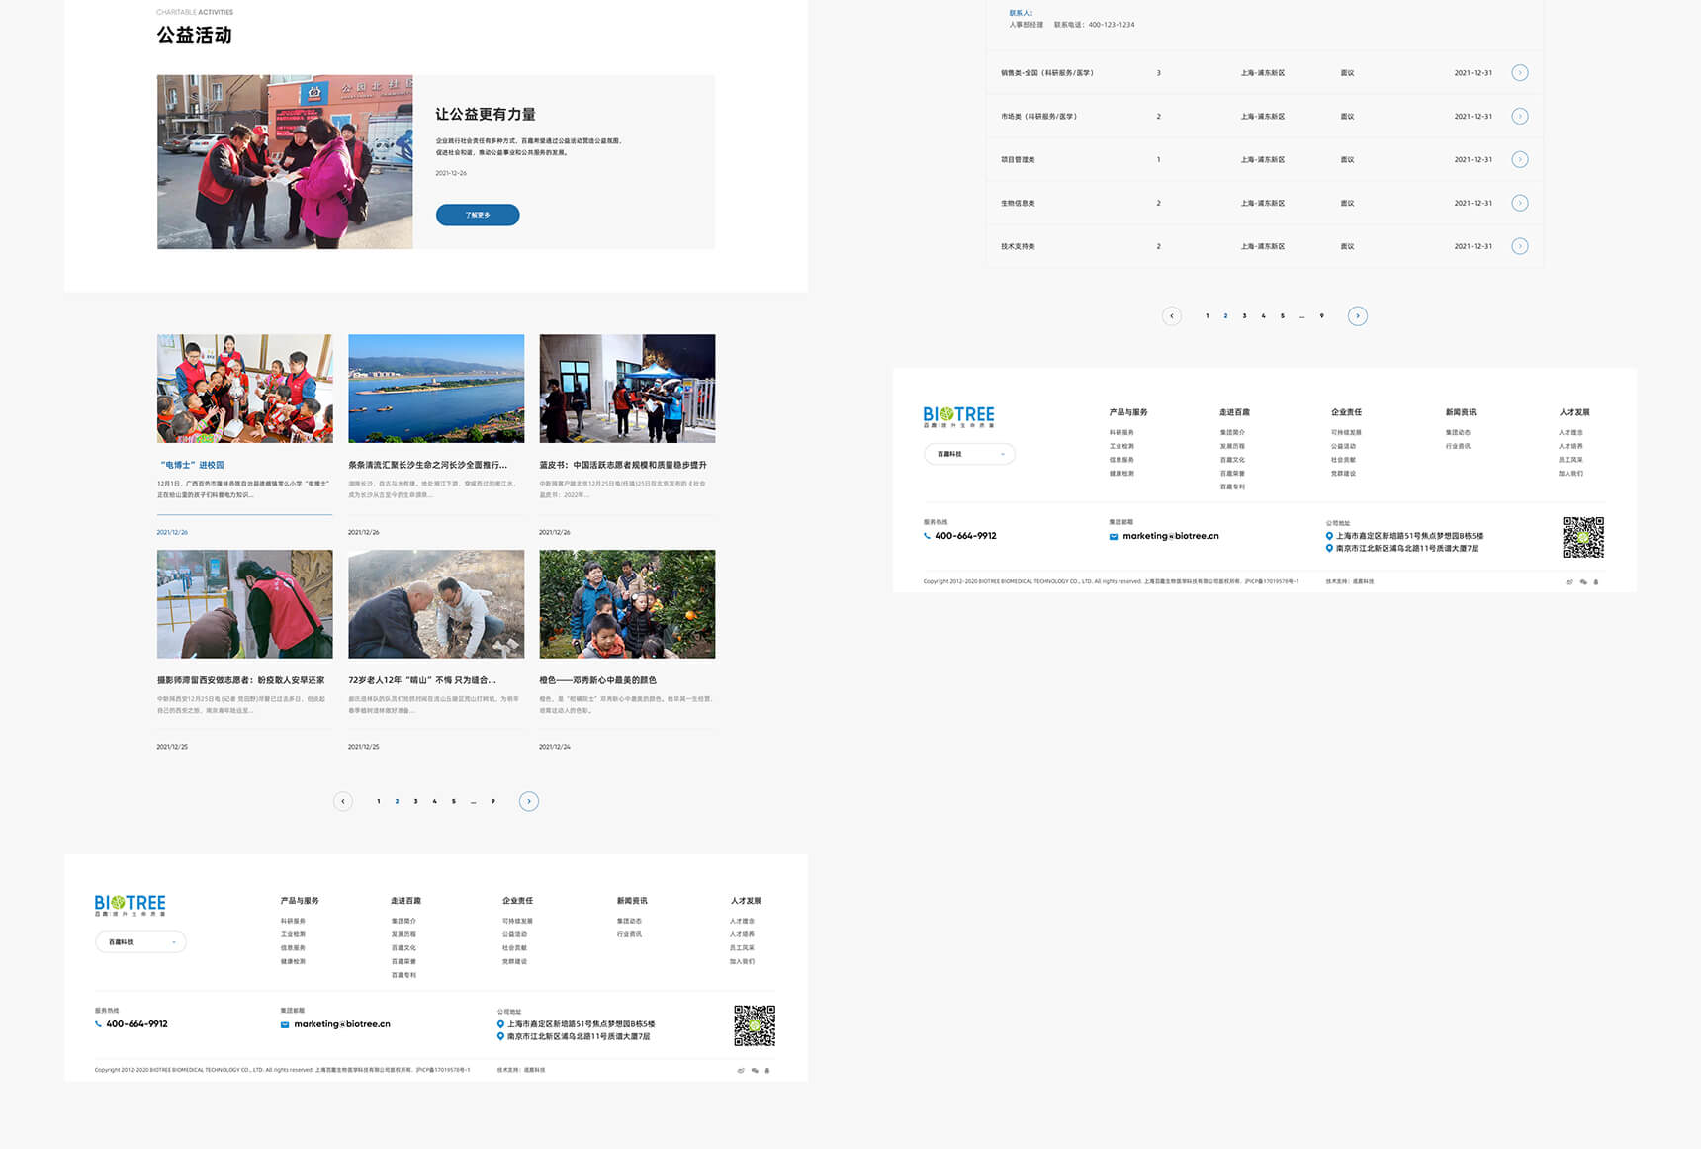This screenshot has height=1149, width=1701.
Task: Open 公益活动 link in jobs page footer
Action: pos(1343,447)
